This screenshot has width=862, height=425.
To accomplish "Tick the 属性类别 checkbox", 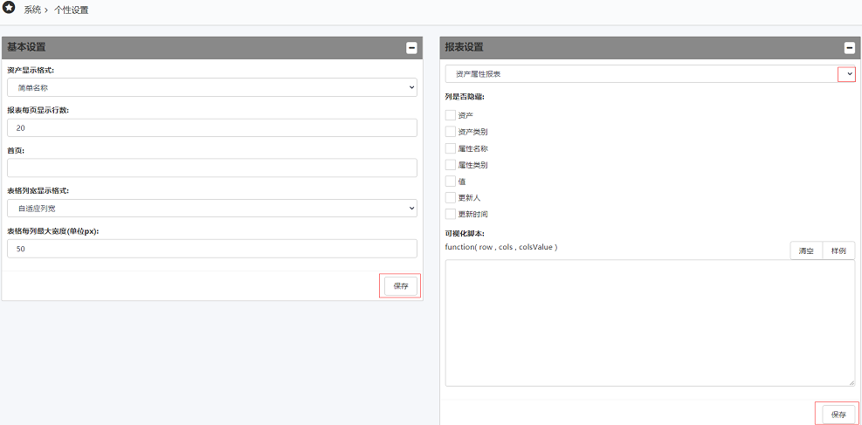I will tap(451, 165).
